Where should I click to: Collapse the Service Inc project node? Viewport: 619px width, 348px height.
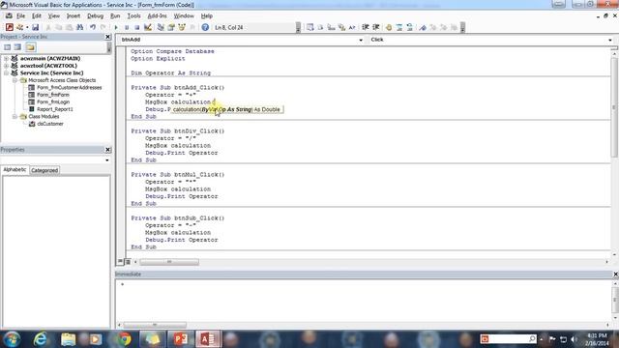coord(6,73)
